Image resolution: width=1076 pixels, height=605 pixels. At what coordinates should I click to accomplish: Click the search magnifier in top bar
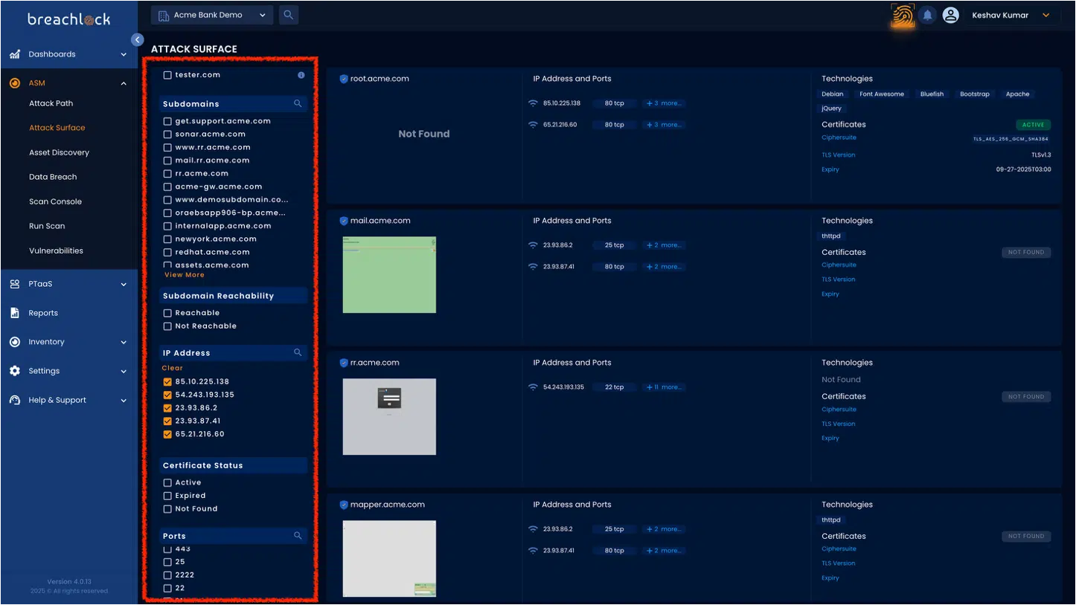coord(289,15)
